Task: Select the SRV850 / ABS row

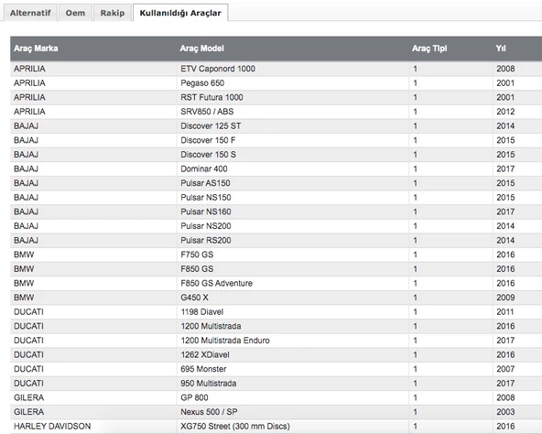Action: (x=276, y=112)
